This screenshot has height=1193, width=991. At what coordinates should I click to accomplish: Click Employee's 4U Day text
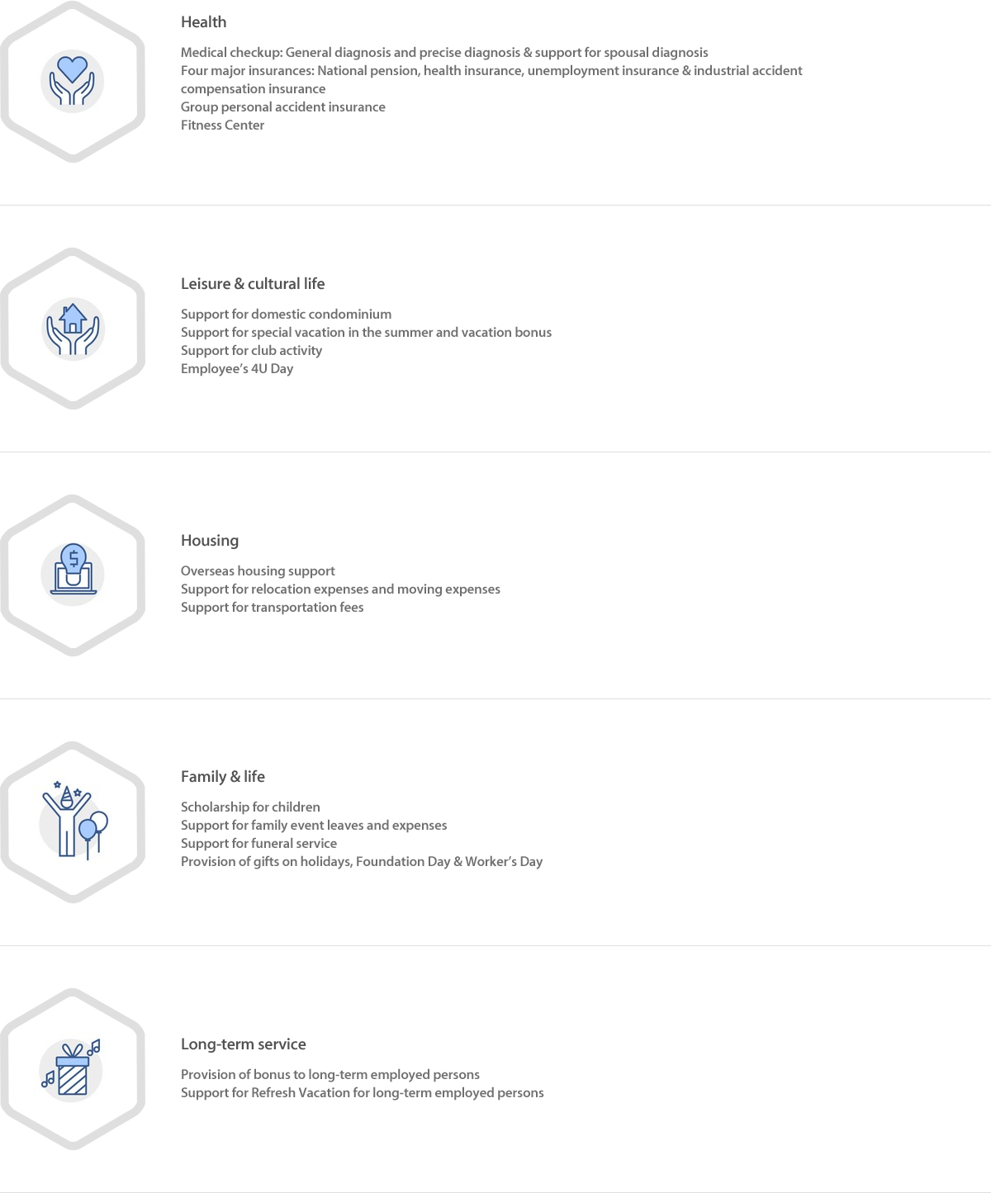[x=237, y=369]
